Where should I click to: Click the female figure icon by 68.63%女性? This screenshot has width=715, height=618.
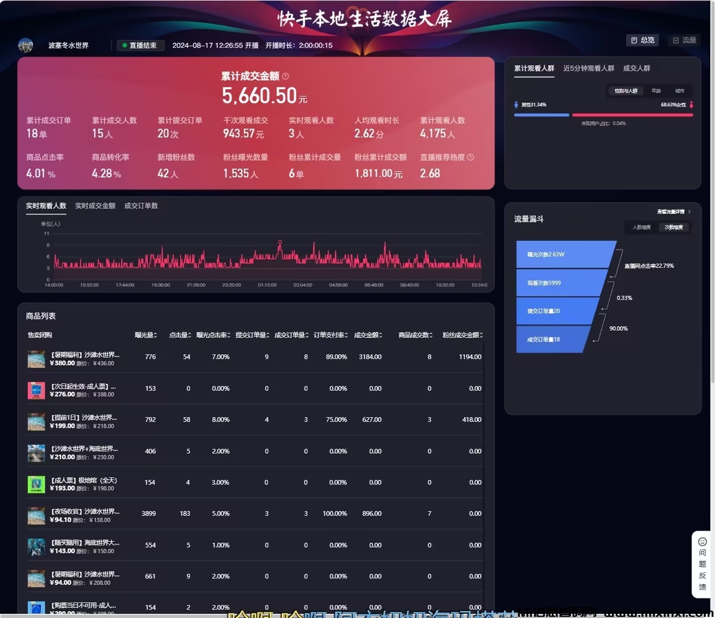coord(691,105)
